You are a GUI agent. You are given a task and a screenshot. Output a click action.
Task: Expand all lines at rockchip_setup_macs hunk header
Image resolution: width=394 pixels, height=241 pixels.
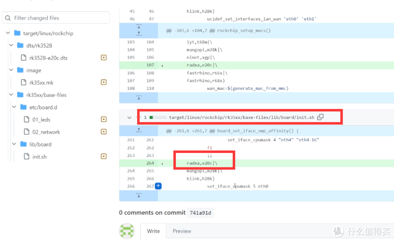139,30
